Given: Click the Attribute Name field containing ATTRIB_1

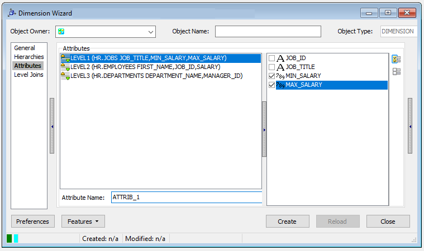Looking at the screenshot, I should pos(187,198).
